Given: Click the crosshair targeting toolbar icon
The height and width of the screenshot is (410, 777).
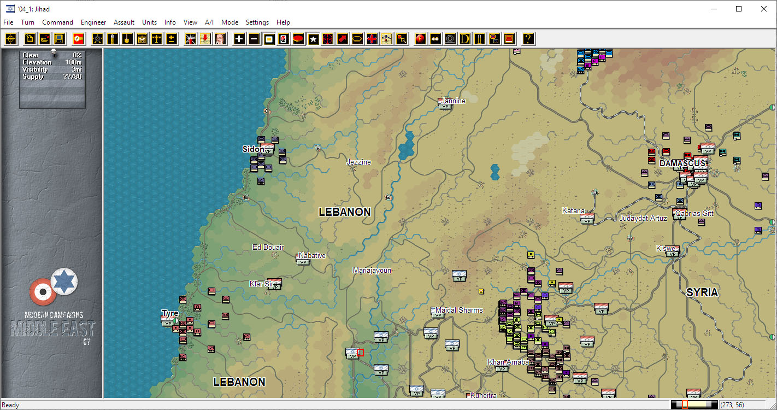Looking at the screenshot, I should point(11,39).
